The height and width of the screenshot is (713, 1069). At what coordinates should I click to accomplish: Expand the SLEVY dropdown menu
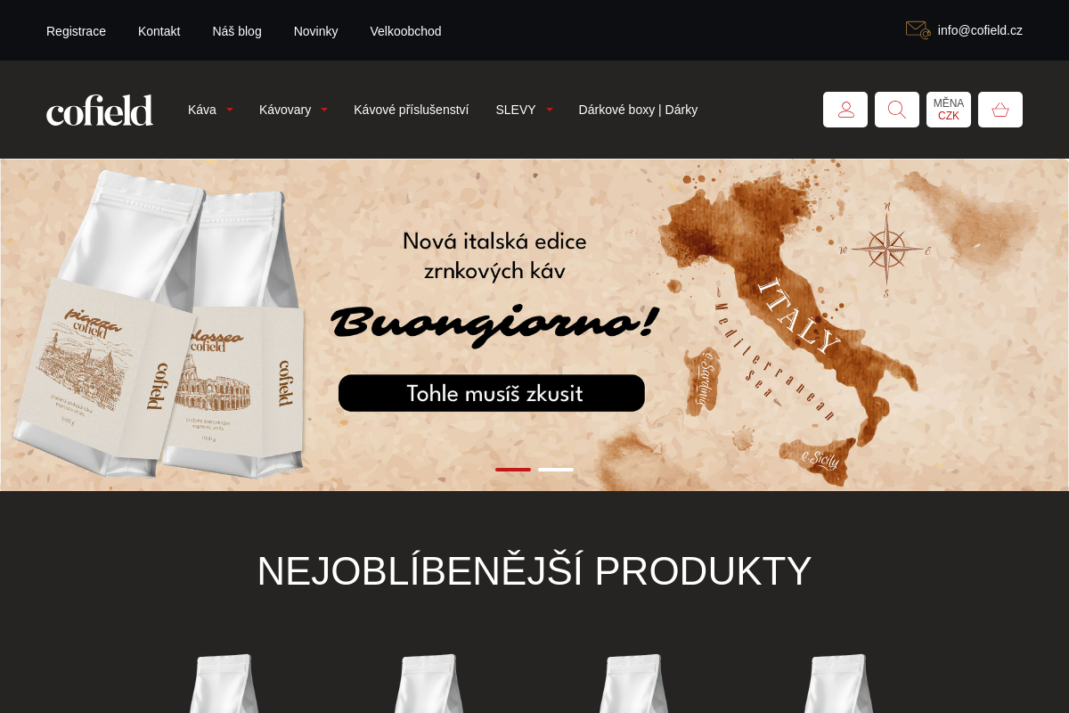[524, 110]
